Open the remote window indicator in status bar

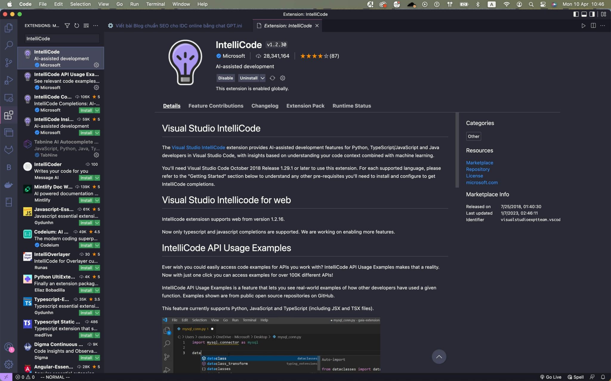point(6,377)
